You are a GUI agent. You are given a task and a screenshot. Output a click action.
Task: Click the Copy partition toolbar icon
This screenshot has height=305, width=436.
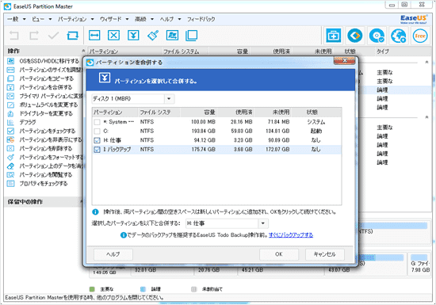192,36
